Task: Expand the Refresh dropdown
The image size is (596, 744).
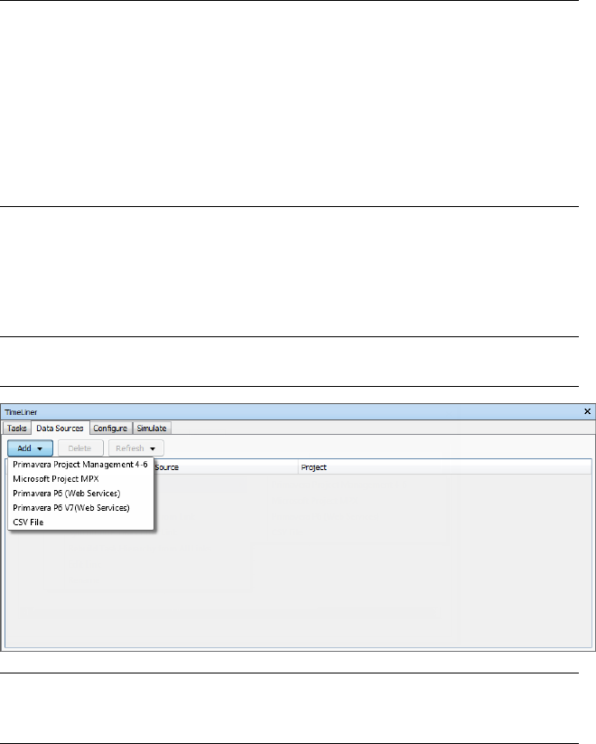Action: (x=136, y=448)
